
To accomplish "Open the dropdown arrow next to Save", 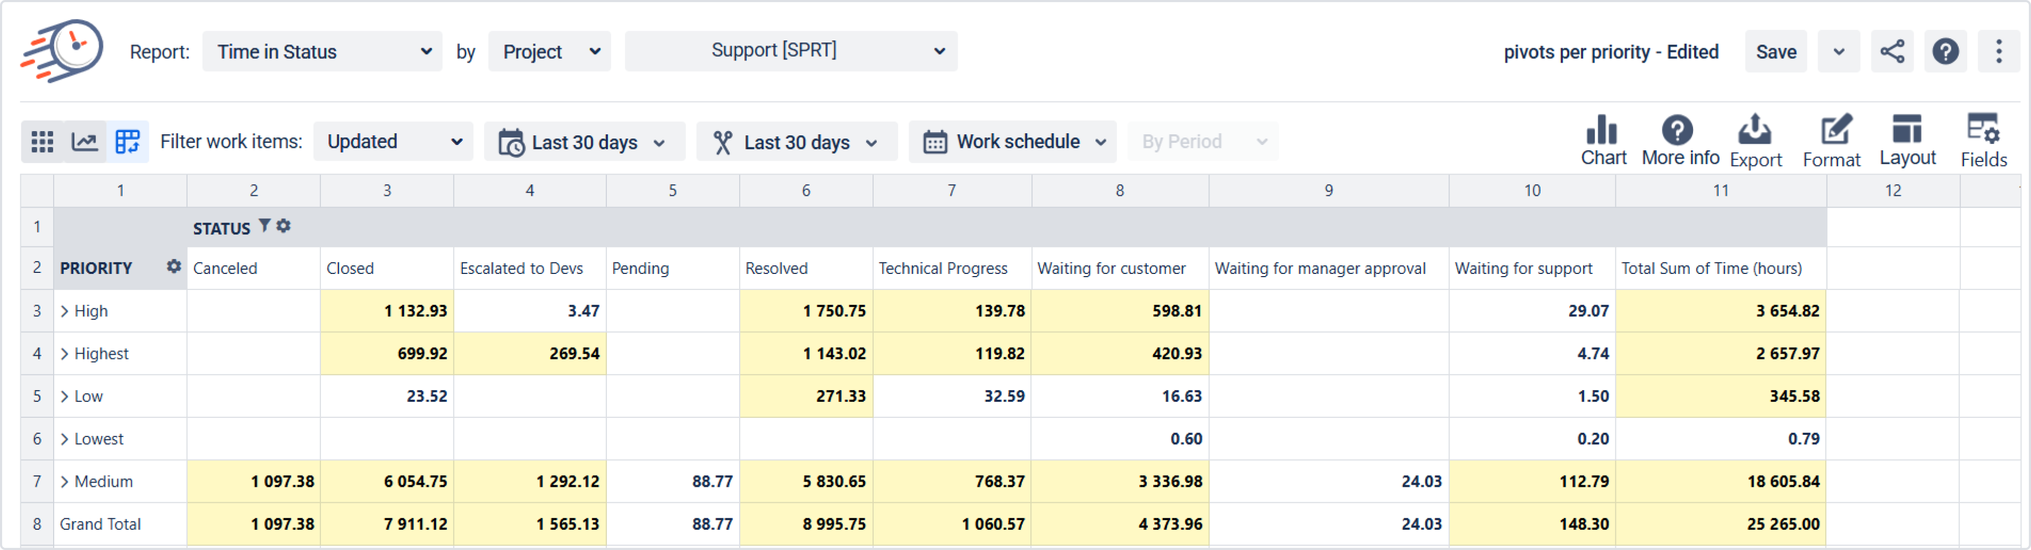I will point(1839,52).
